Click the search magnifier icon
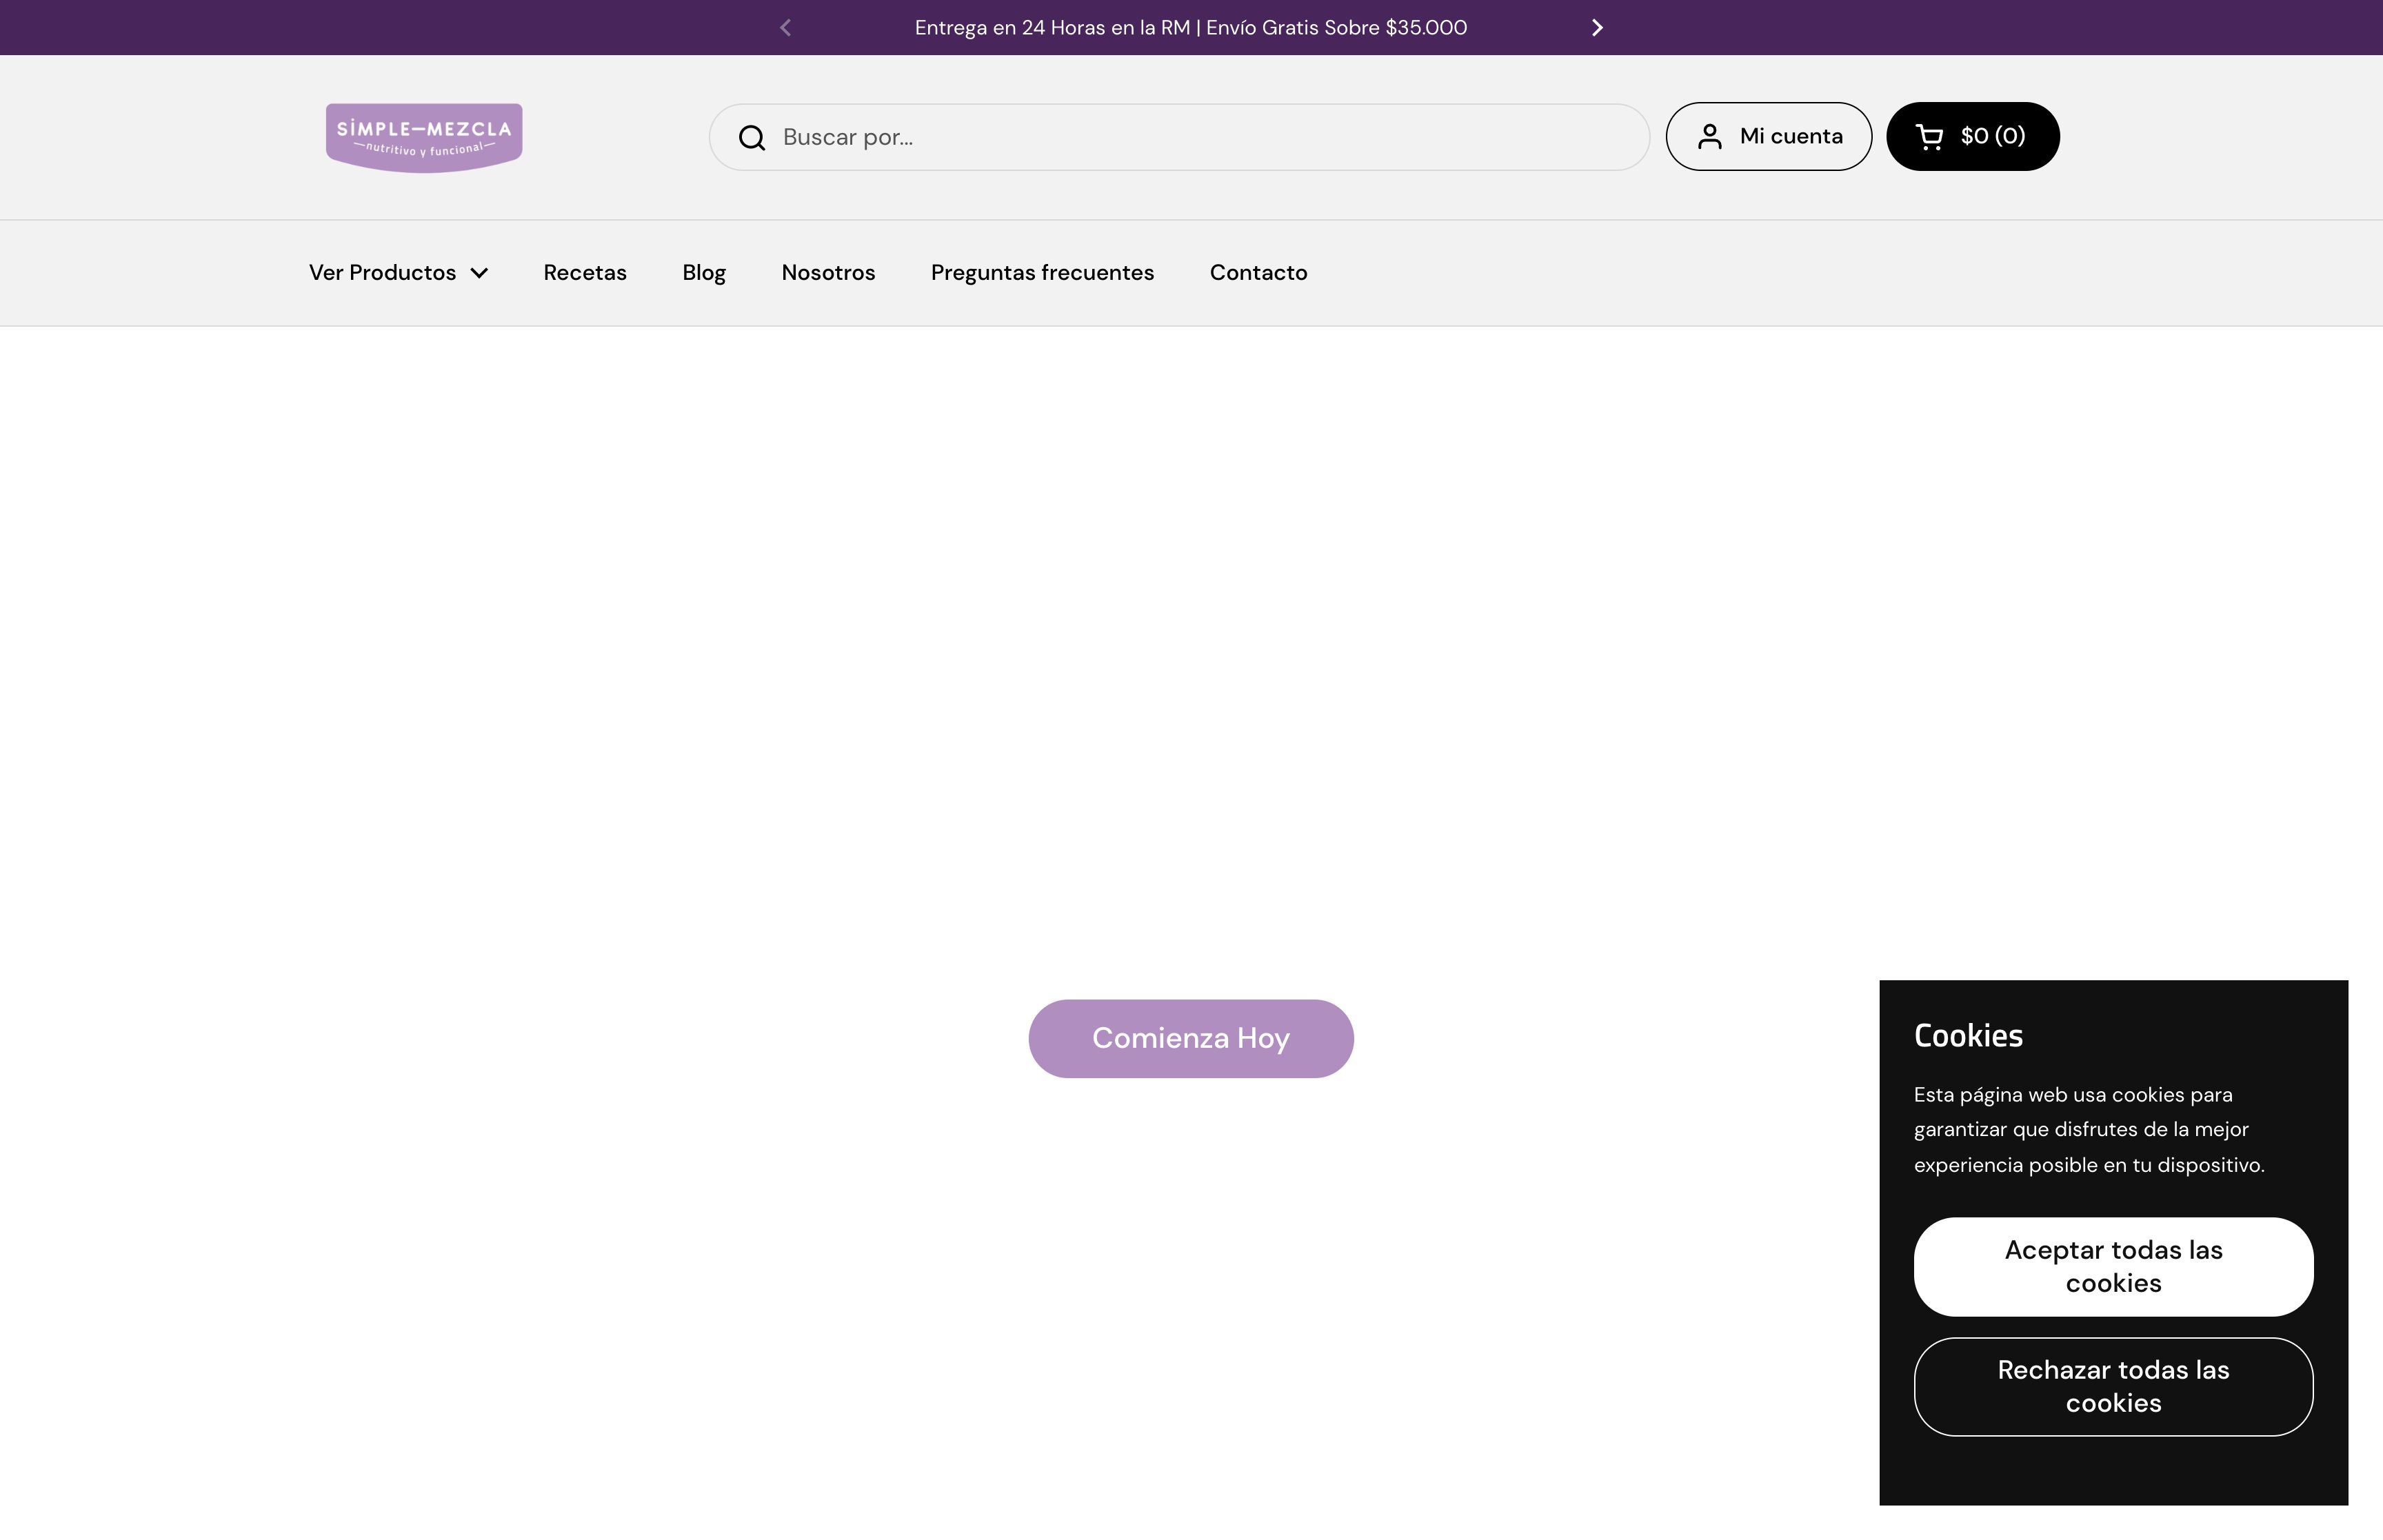Image resolution: width=2383 pixels, height=1540 pixels. point(751,137)
